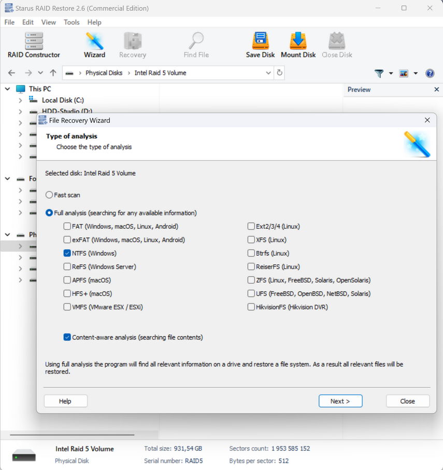Expand the Local Disk (C:) node

tap(20, 100)
